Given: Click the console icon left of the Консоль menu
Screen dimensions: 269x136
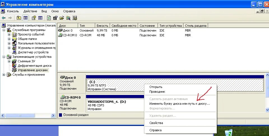Looking at the screenshot, I should point(3,11).
